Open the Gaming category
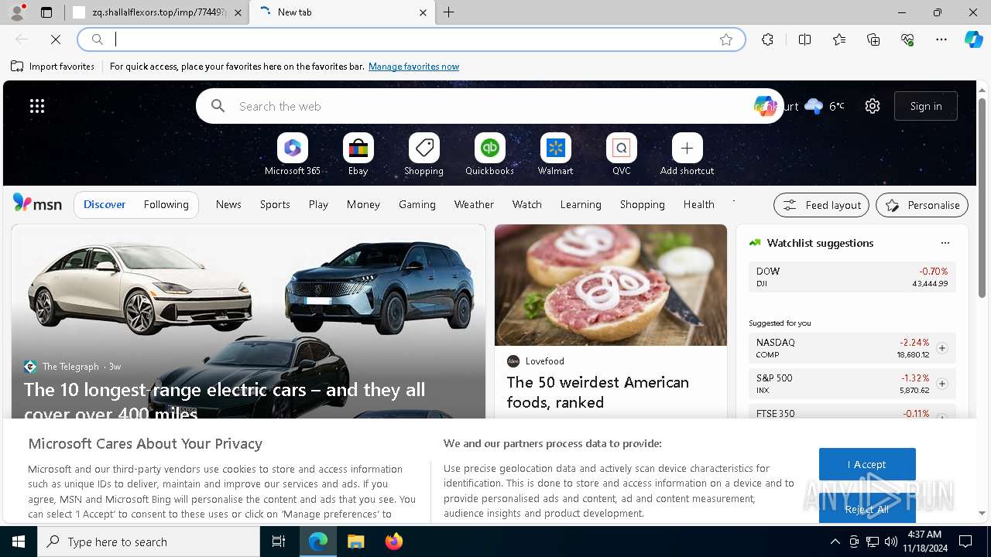The height and width of the screenshot is (557, 991). click(x=417, y=204)
